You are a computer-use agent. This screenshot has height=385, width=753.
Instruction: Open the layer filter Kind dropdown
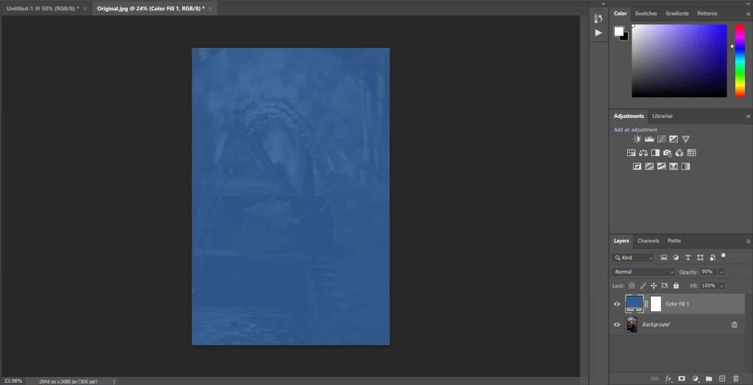[x=634, y=258]
